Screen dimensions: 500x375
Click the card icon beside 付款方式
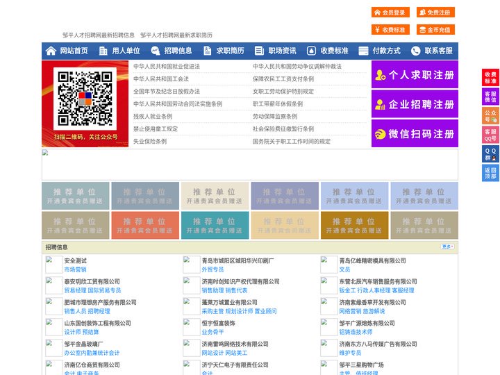pos(363,51)
